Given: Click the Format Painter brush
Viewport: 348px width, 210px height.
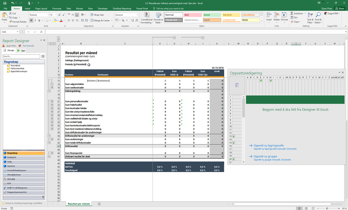Looking at the screenshot, I should click(10, 22).
